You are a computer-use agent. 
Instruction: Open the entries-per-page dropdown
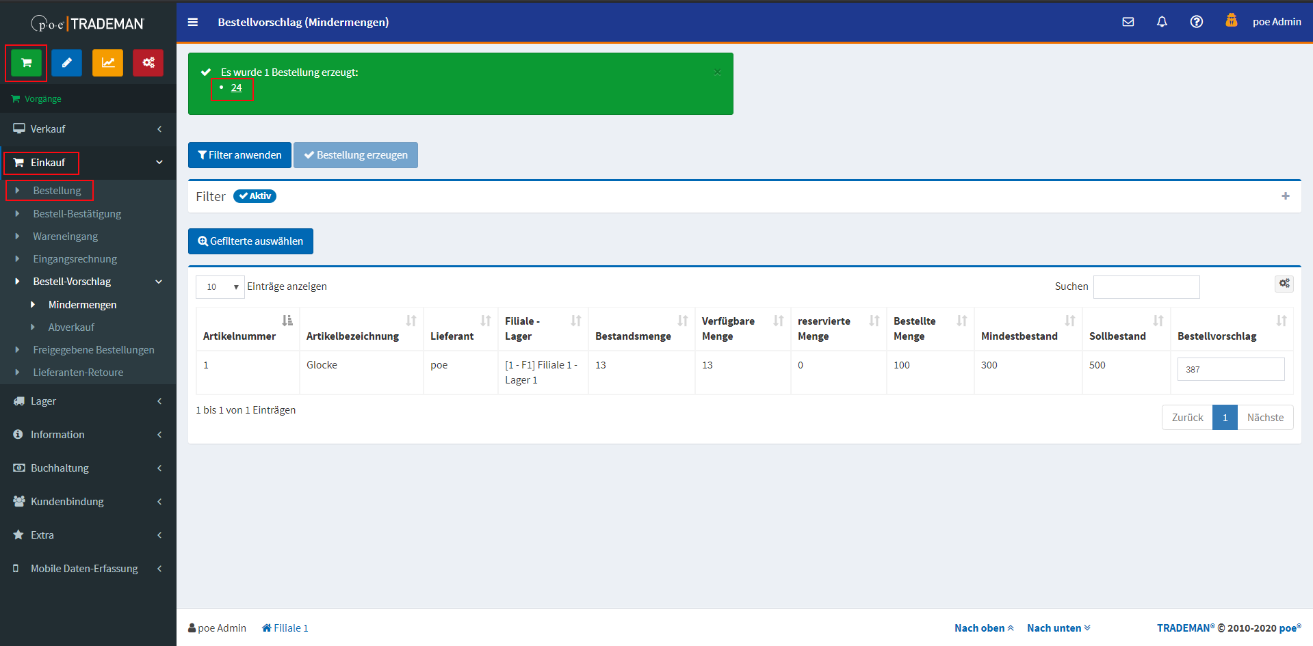pyautogui.click(x=220, y=287)
